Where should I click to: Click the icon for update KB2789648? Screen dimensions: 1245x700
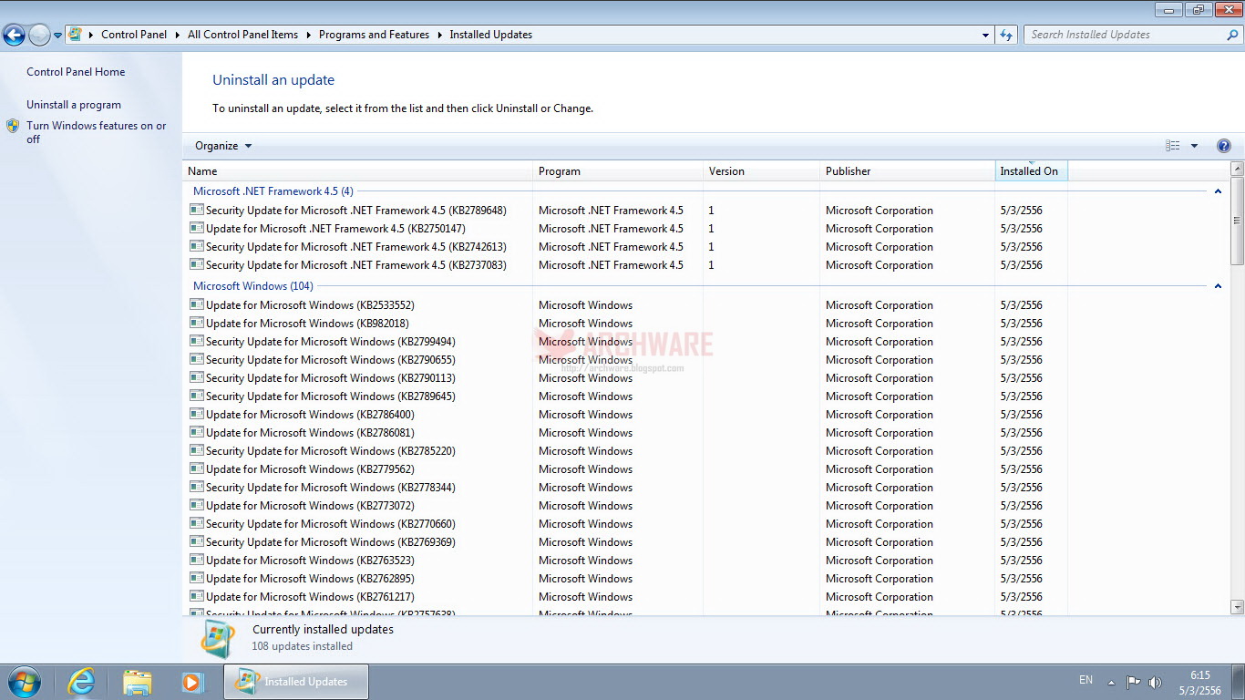click(196, 210)
